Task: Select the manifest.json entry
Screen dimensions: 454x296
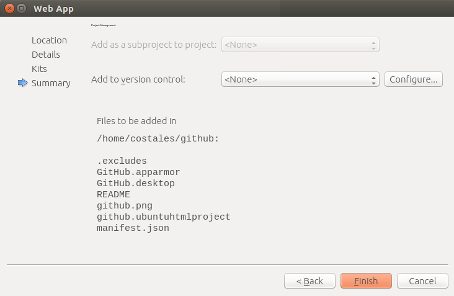Action: pyautogui.click(x=133, y=228)
